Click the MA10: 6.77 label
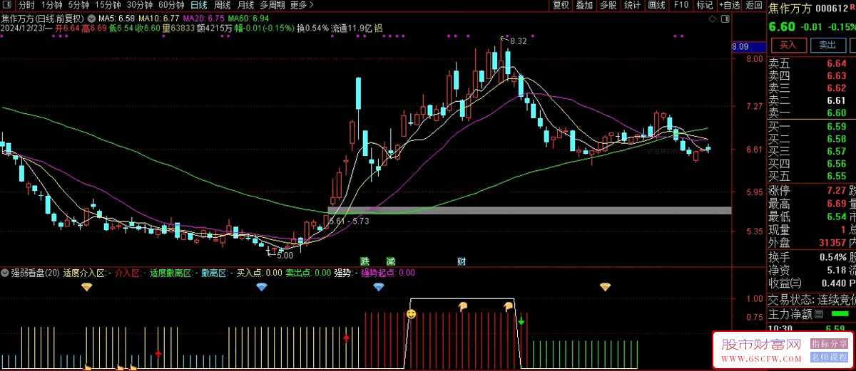This screenshot has width=856, height=371. 159,18
